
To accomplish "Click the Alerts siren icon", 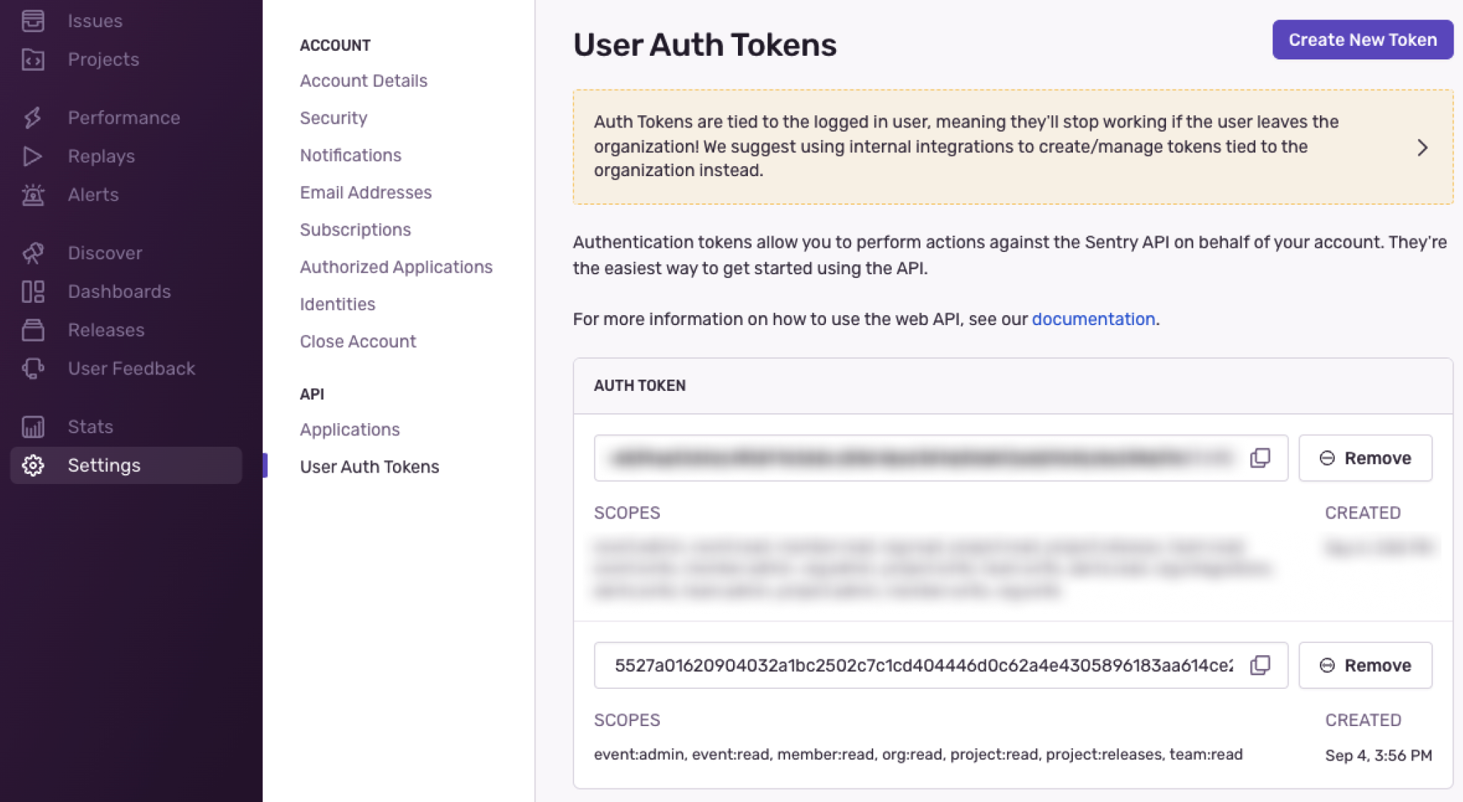I will point(33,195).
